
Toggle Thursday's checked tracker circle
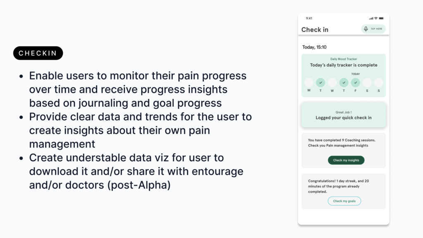point(344,83)
